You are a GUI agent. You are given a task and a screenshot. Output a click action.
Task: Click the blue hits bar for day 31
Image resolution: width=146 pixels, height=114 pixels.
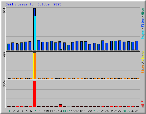pos(137,46)
